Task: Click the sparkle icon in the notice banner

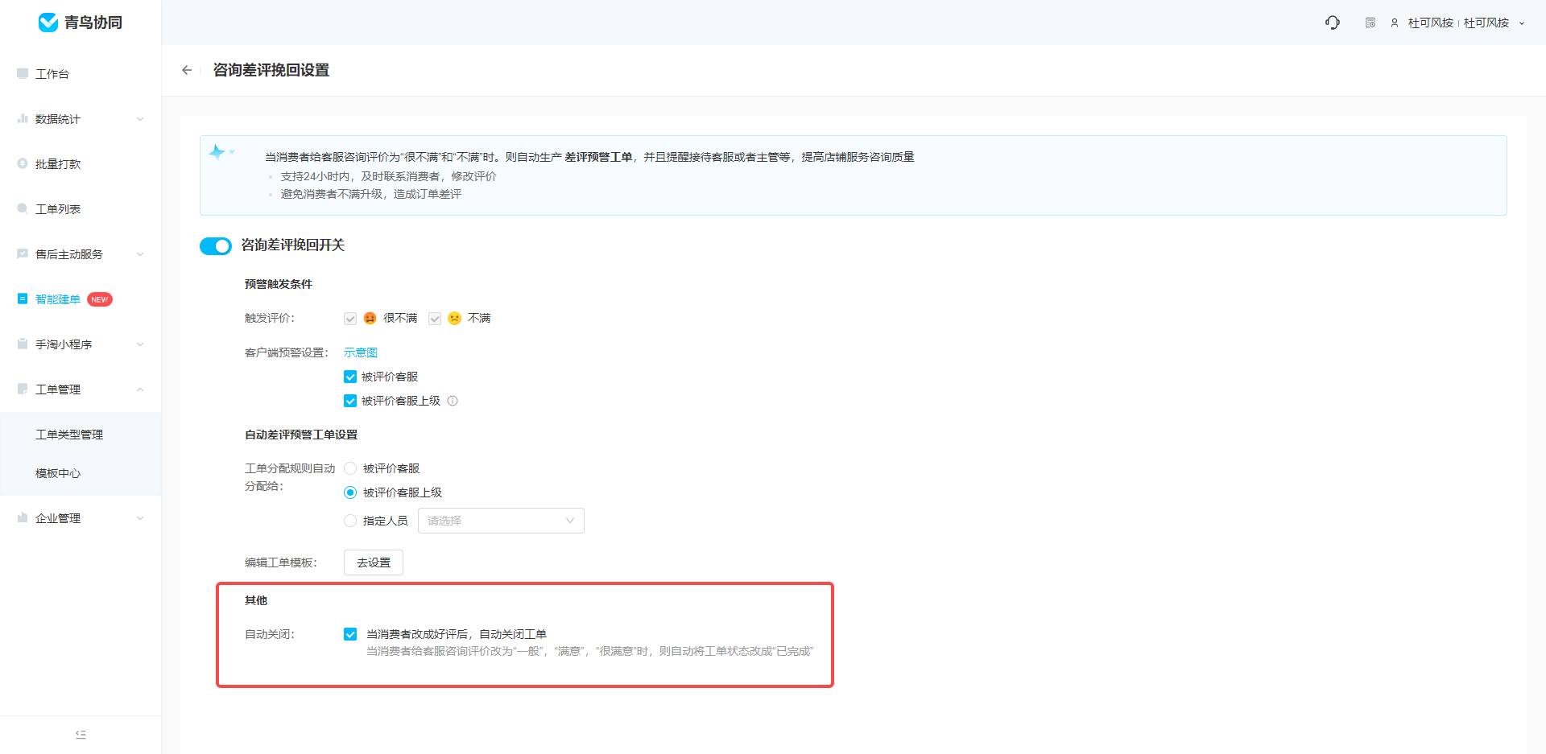Action: tap(217, 152)
